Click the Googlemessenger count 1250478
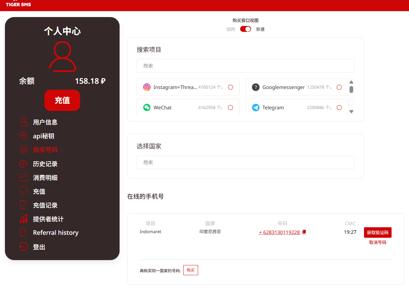Viewport: 409px width, 288px height. [316, 87]
